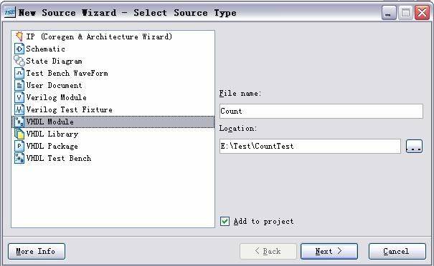
Task: Toggle the Add to project checkbox
Action: [225, 221]
